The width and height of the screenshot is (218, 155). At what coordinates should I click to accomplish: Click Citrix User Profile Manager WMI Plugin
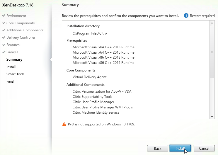point(103,107)
